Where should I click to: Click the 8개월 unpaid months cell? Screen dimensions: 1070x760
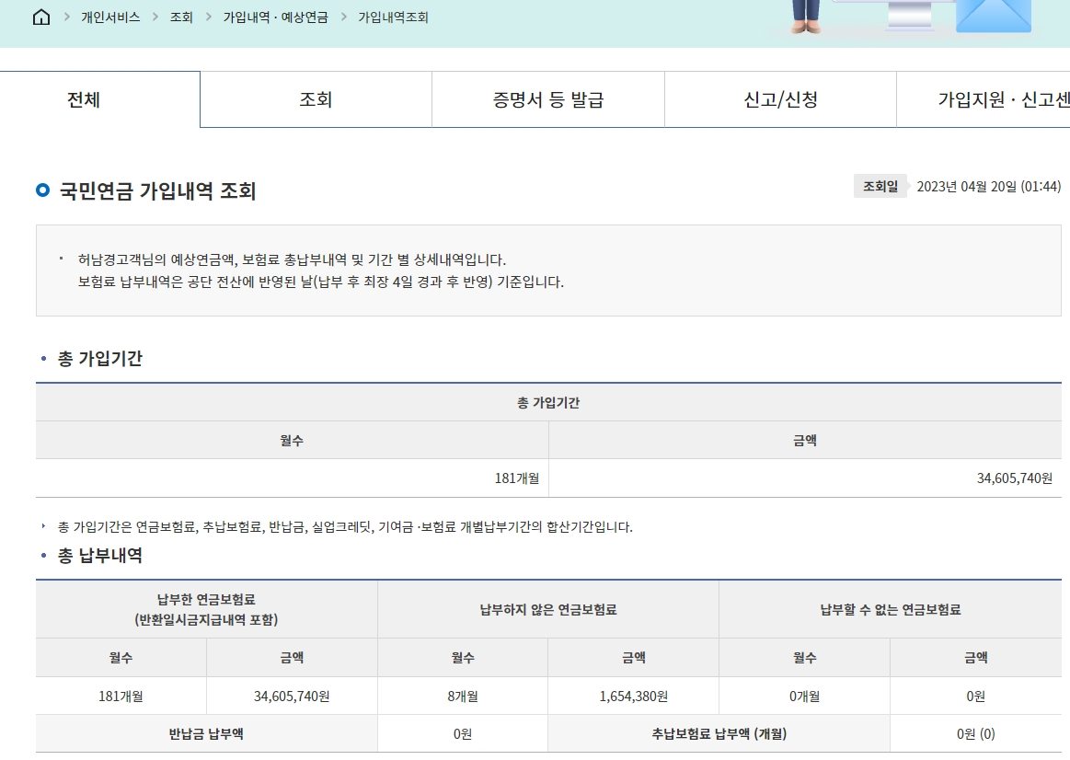coord(463,696)
